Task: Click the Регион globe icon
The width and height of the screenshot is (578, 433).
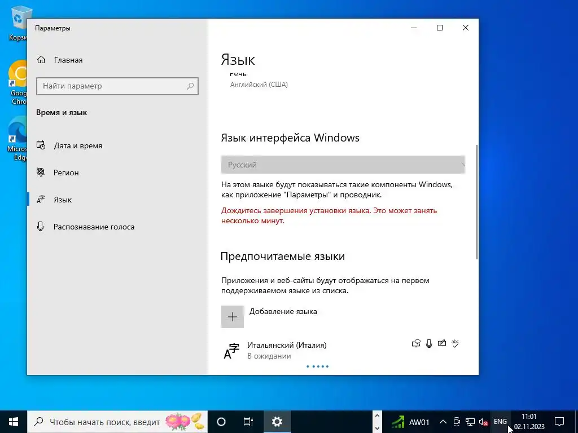Action: coord(41,172)
